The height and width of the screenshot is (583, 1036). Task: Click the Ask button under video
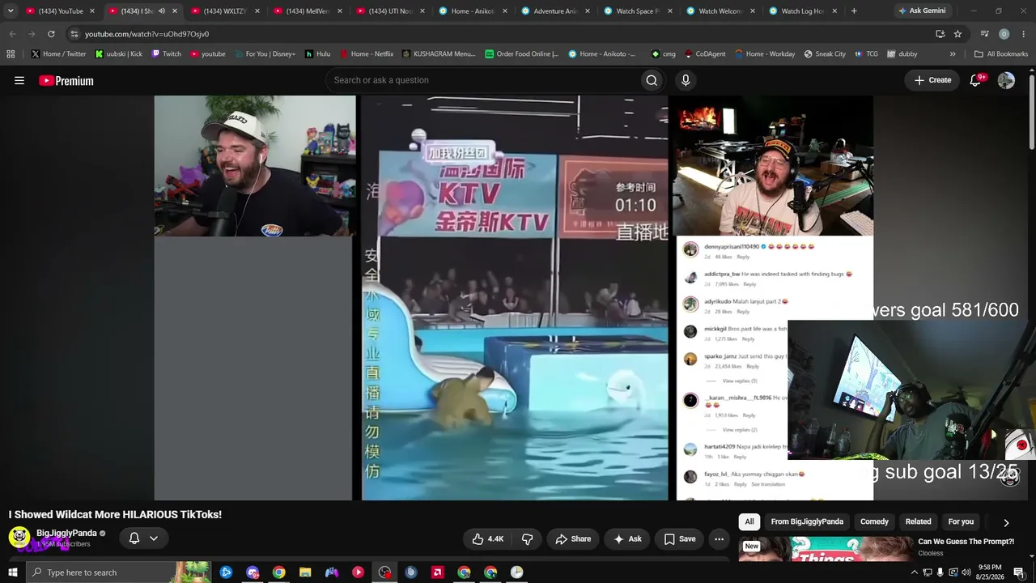627,538
